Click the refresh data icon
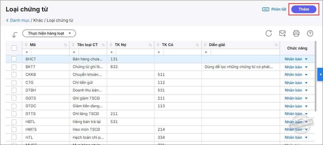 [x=269, y=33]
